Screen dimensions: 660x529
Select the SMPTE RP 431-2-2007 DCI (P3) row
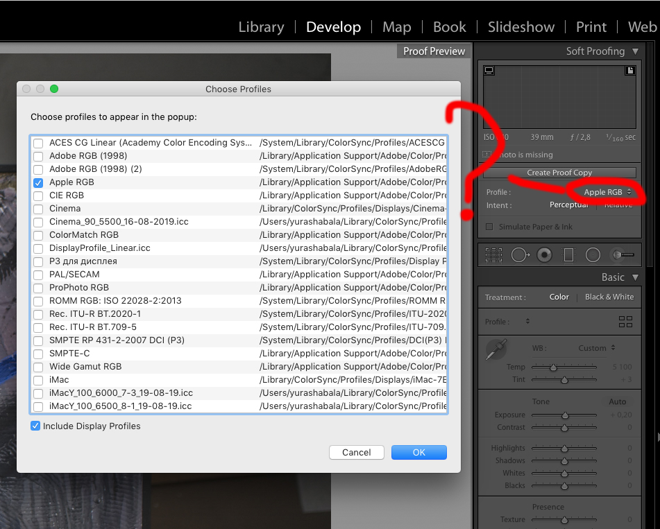point(239,340)
